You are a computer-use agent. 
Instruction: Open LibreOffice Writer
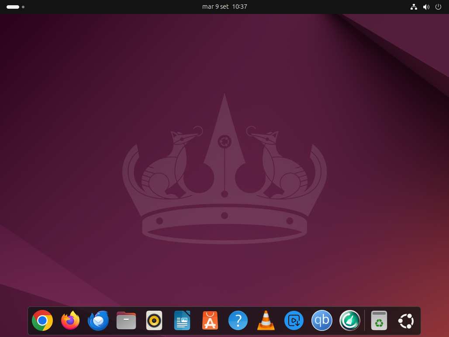pos(182,320)
